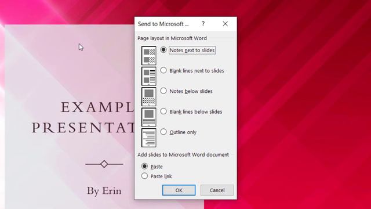The image size is (371, 209).
Task: Click the 'By Erin' subtitle on the slide
Action: point(104,191)
